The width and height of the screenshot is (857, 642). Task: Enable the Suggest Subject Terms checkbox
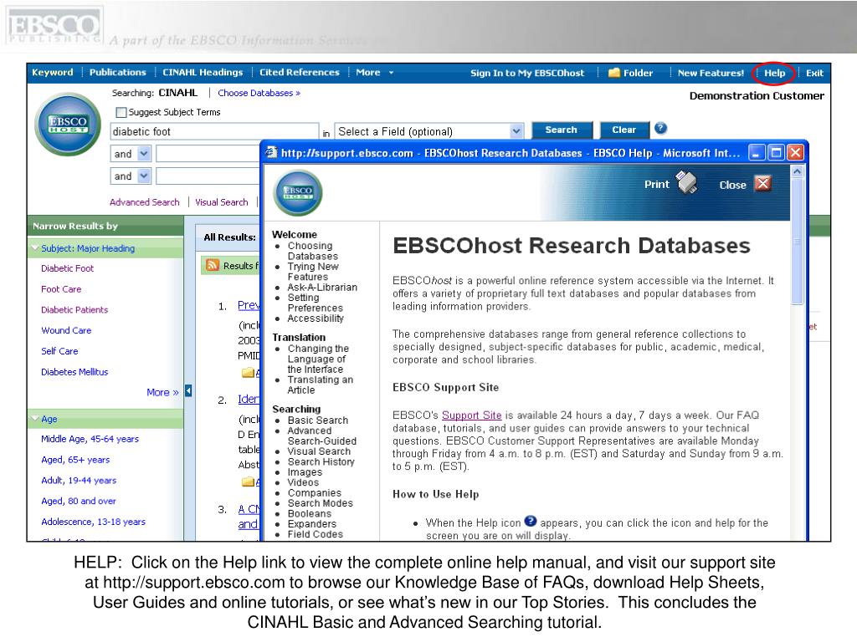click(121, 112)
